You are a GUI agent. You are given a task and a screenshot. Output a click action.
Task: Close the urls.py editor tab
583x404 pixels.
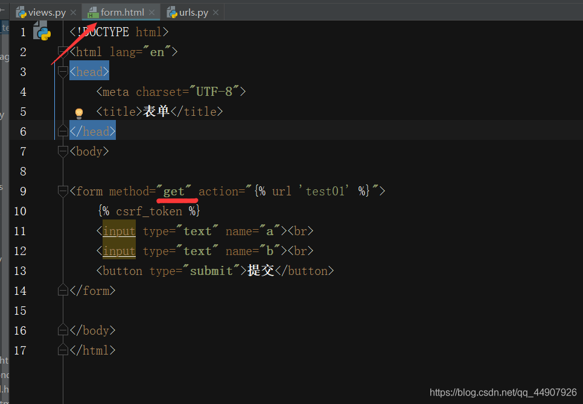(215, 13)
